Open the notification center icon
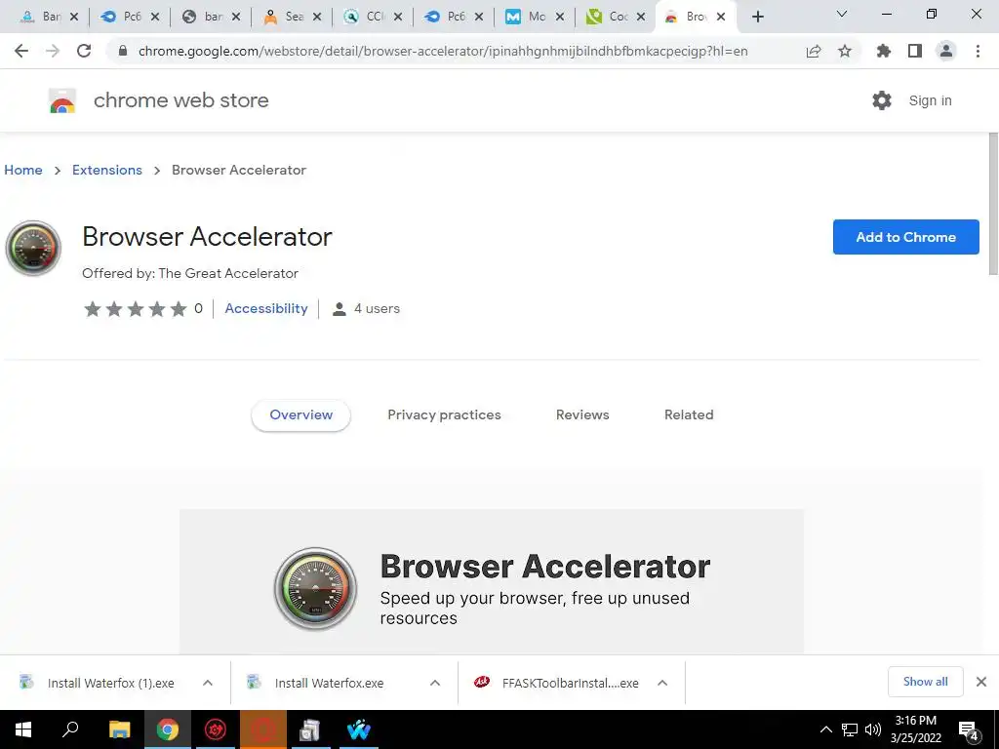 point(969,730)
